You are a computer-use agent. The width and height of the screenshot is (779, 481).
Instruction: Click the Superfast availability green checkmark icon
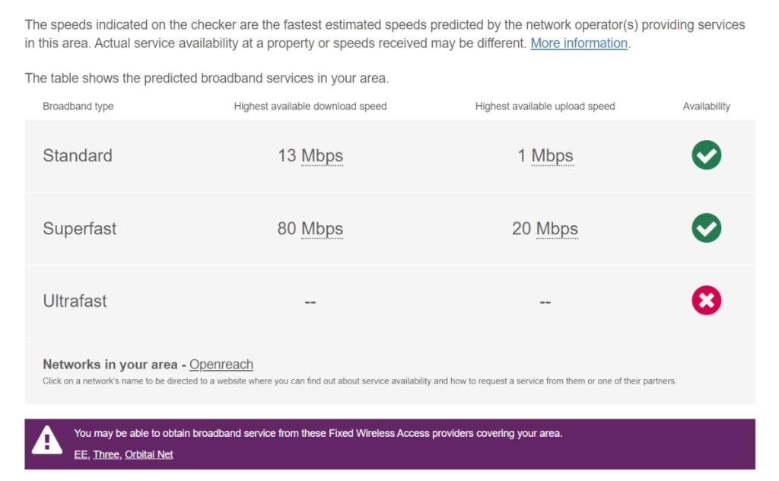point(706,228)
